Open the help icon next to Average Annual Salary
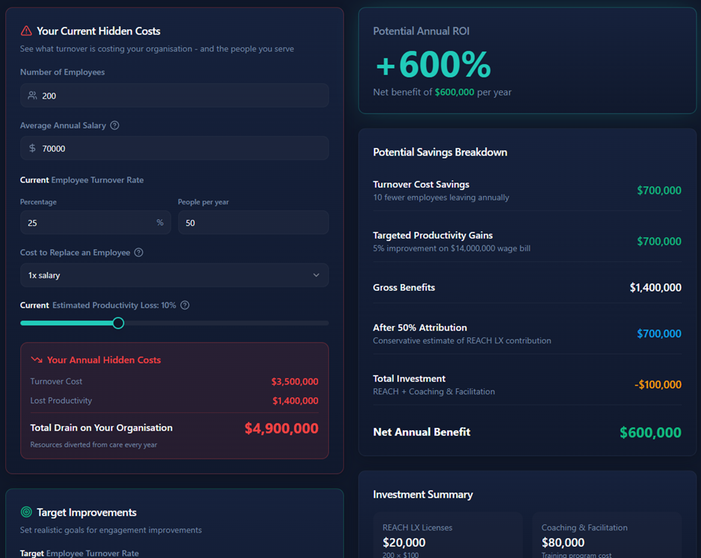Viewport: 701px width, 558px height. coord(114,125)
